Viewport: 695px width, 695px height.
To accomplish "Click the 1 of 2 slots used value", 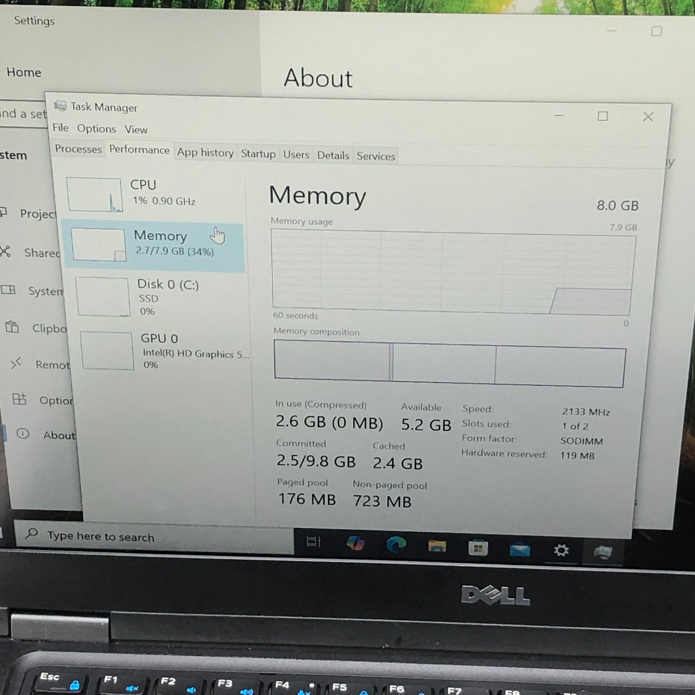I will 575,426.
